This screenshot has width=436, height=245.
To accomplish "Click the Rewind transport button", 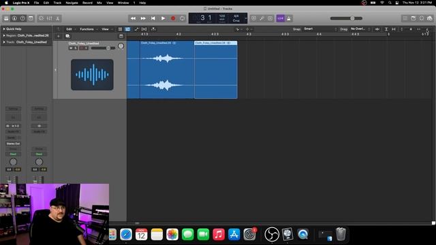I will coord(134,18).
